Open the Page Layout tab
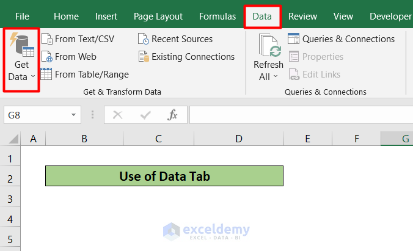Viewport: 413px width, 251px height. point(159,16)
